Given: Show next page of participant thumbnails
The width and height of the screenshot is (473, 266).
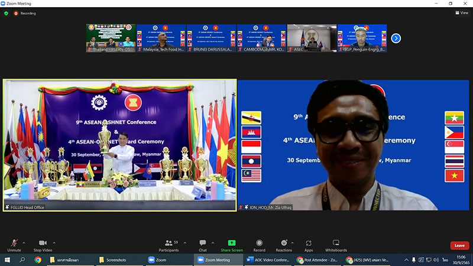Looking at the screenshot, I should coord(396,38).
